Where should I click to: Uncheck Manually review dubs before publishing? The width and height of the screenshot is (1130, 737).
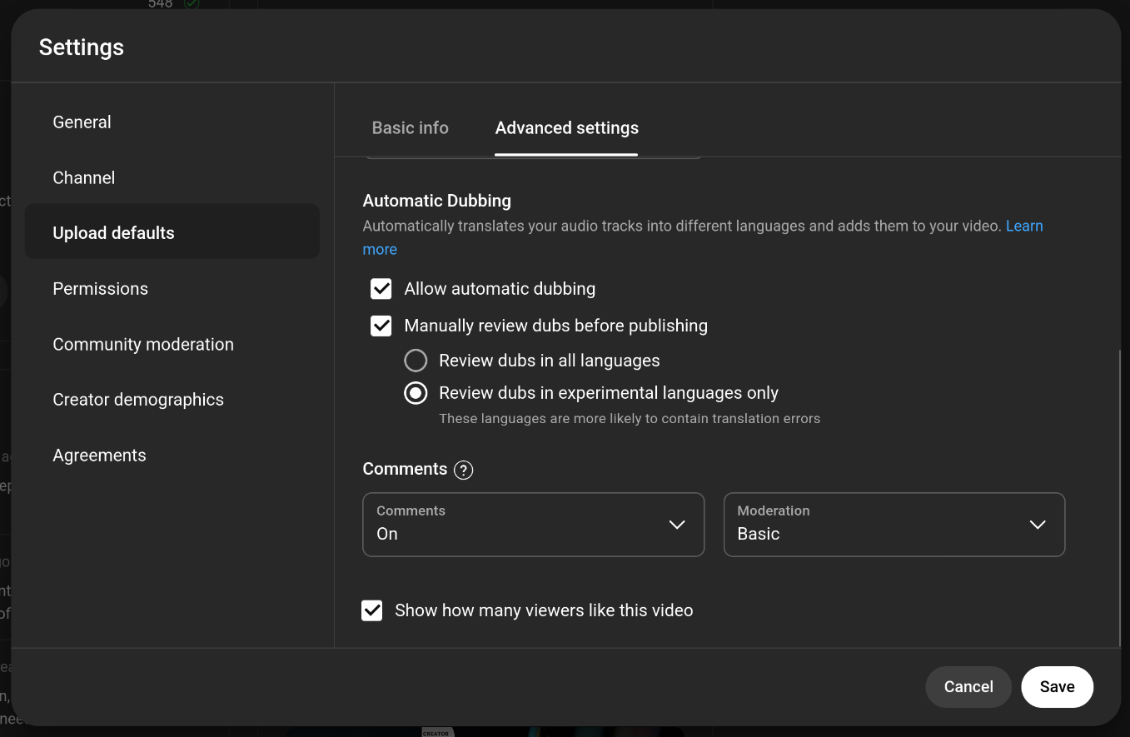(x=381, y=326)
